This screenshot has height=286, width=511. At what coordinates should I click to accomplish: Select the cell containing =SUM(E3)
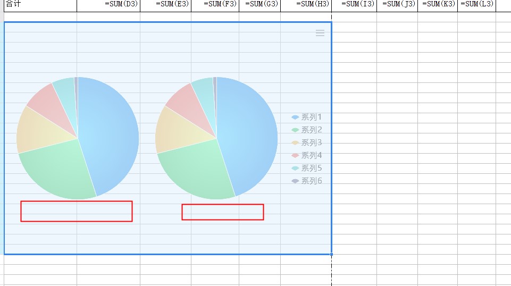tap(165, 6)
